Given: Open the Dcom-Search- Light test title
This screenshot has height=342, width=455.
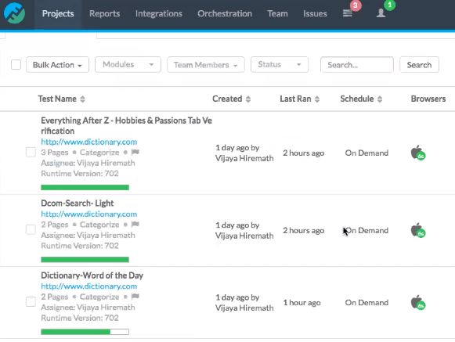Looking at the screenshot, I should click(78, 203).
